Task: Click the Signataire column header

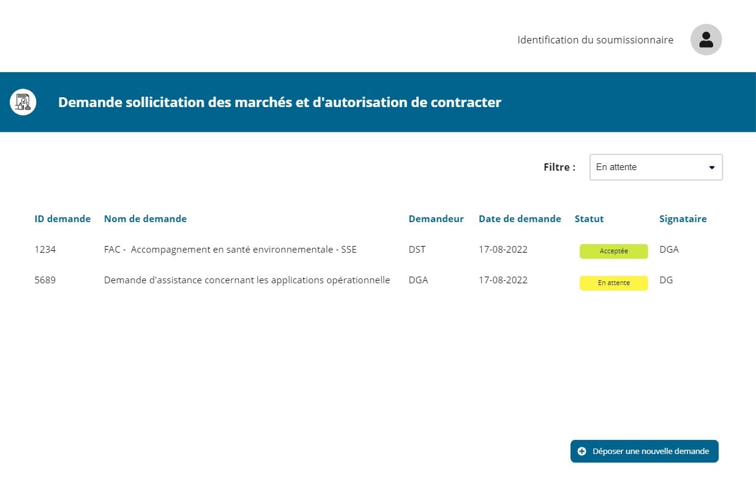Action: [683, 218]
